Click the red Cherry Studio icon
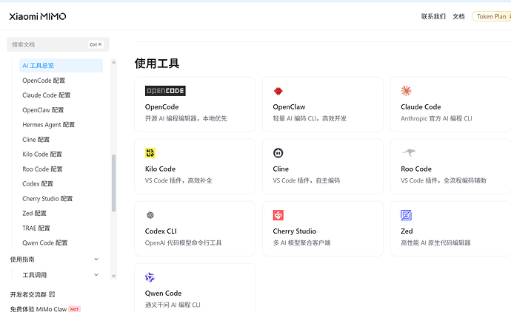511x312 pixels. (278, 215)
